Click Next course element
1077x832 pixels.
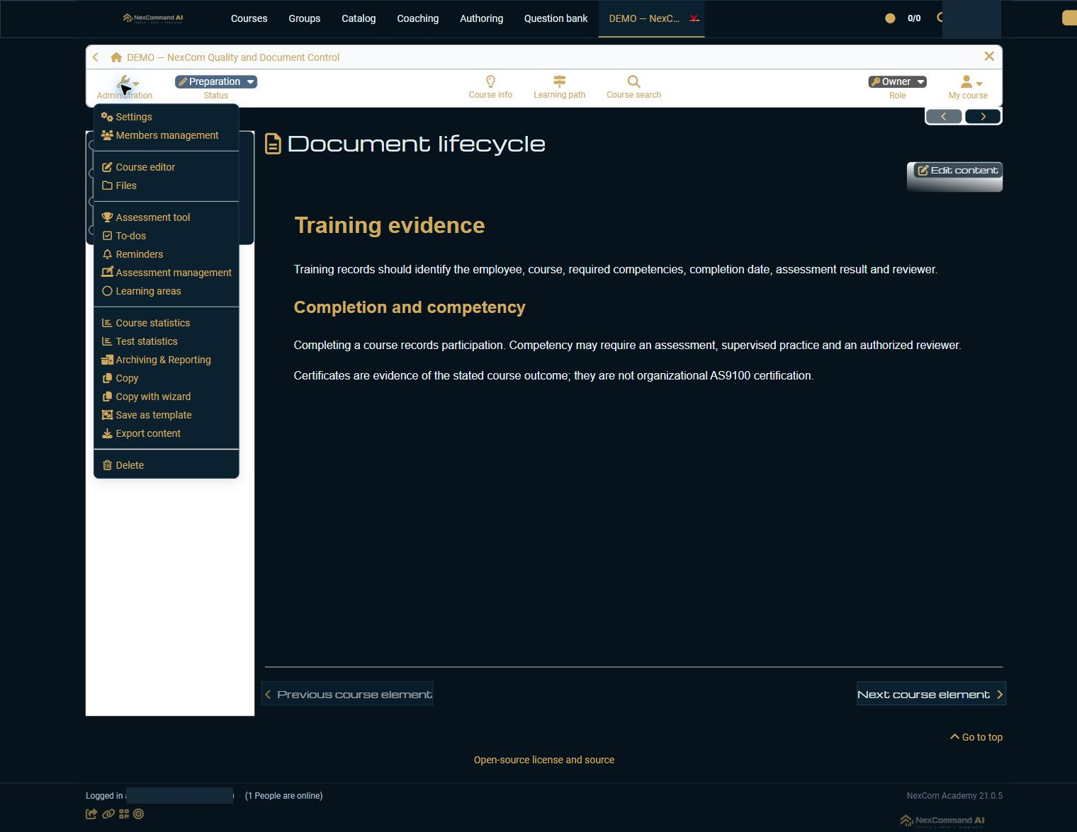(930, 695)
